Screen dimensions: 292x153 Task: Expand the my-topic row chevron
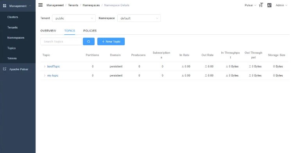[45, 75]
